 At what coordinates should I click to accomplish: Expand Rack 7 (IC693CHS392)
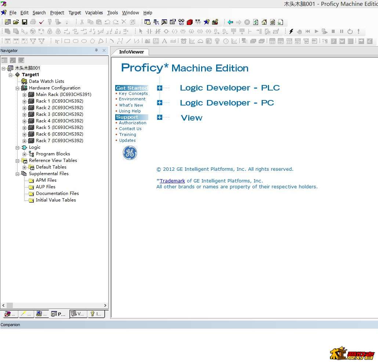[x=24, y=141]
